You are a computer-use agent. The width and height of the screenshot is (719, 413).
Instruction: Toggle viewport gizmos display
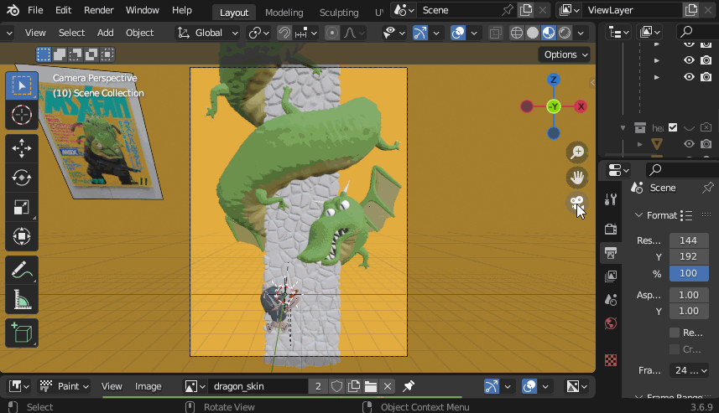pyautogui.click(x=420, y=33)
